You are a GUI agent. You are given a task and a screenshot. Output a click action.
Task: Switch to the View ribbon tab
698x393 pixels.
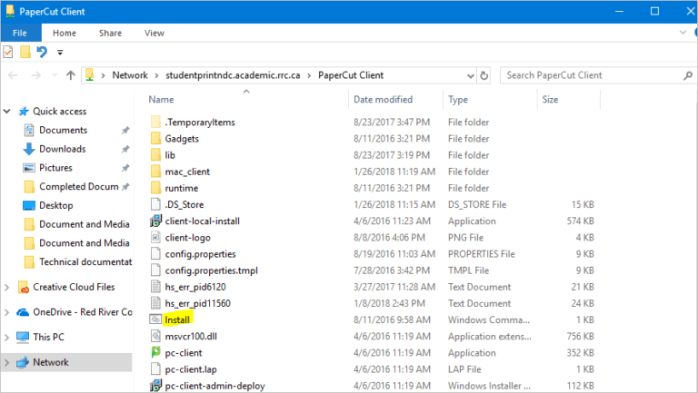coord(154,34)
